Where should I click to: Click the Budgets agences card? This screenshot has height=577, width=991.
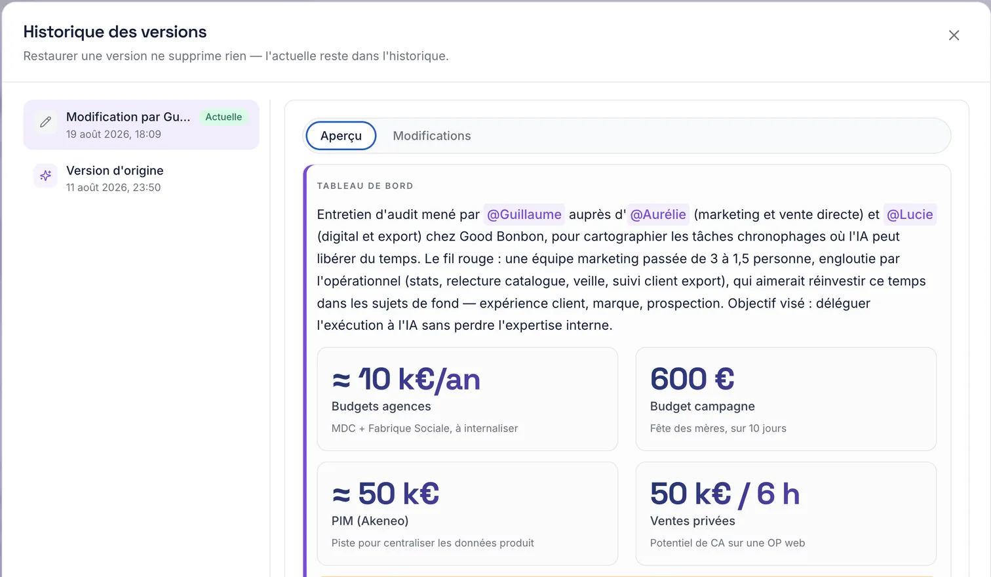point(467,399)
